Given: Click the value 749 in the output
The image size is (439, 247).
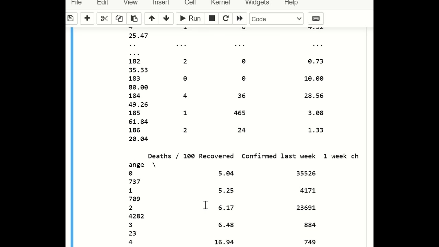Looking at the screenshot, I should 310,242.
